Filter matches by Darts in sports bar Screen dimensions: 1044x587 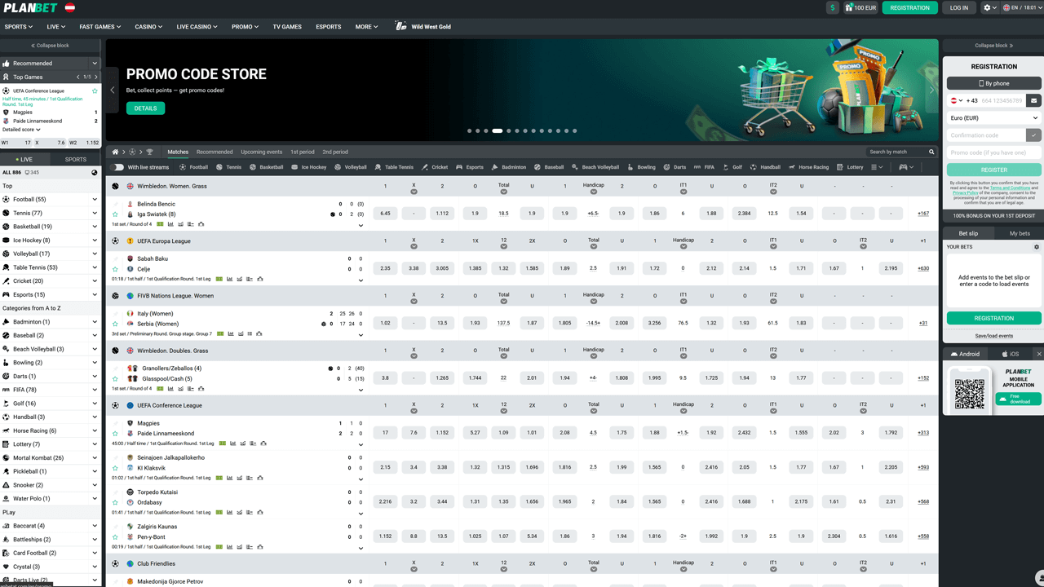(x=675, y=167)
